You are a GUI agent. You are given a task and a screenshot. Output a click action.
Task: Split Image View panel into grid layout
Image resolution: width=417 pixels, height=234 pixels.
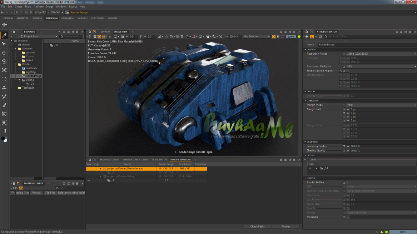(281, 32)
